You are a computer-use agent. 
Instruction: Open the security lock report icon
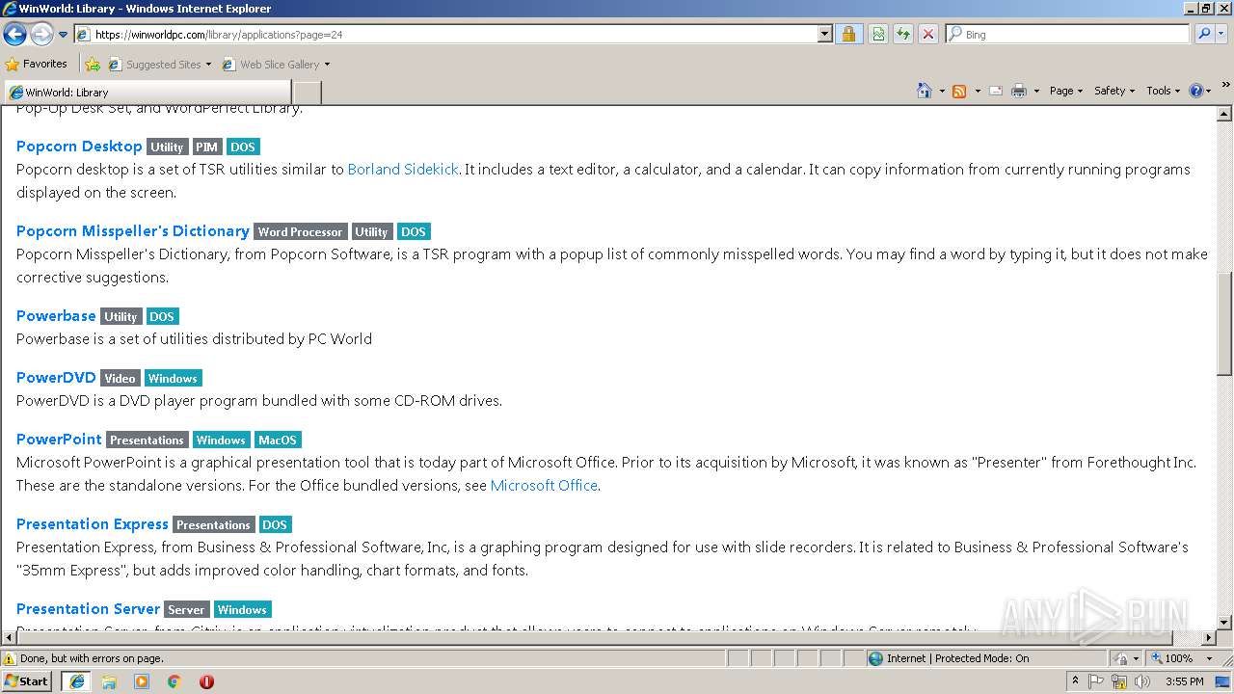click(x=848, y=34)
